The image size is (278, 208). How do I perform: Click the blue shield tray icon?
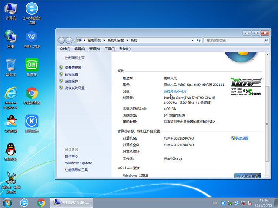(x=236, y=203)
